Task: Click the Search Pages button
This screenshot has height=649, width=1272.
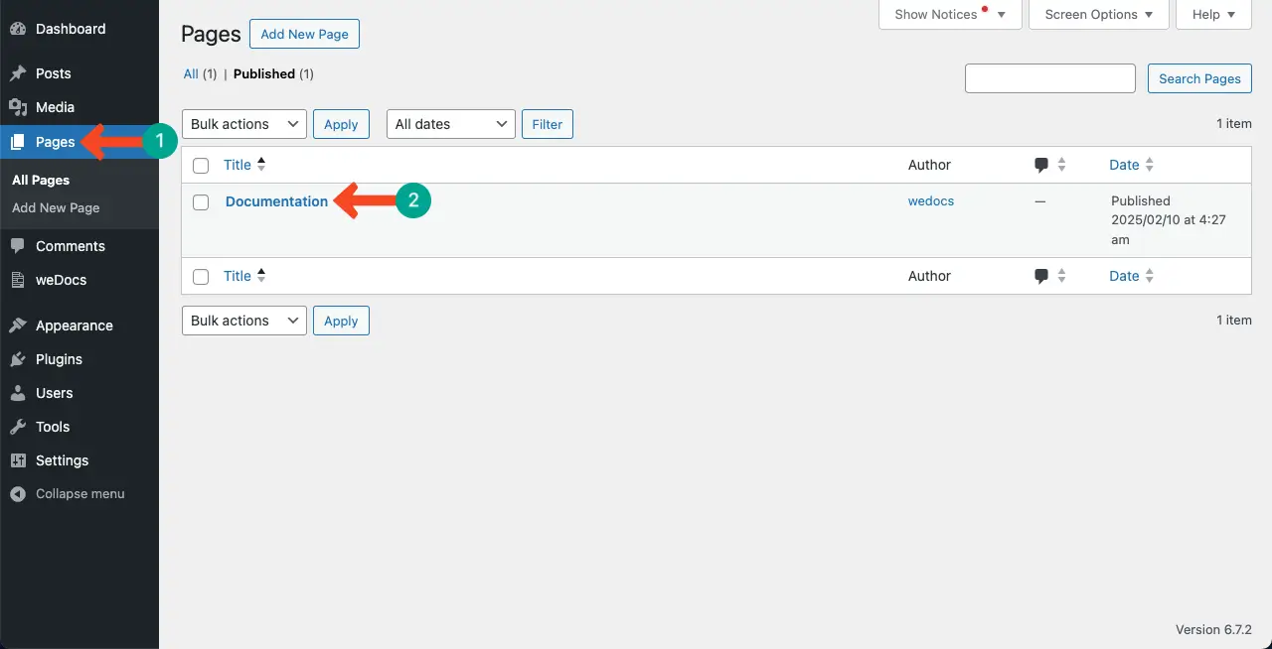Action: coord(1199,78)
